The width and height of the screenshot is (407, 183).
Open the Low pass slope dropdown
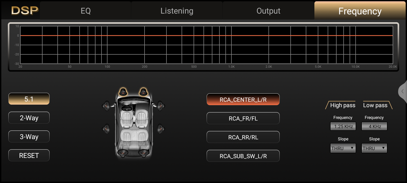point(374,148)
